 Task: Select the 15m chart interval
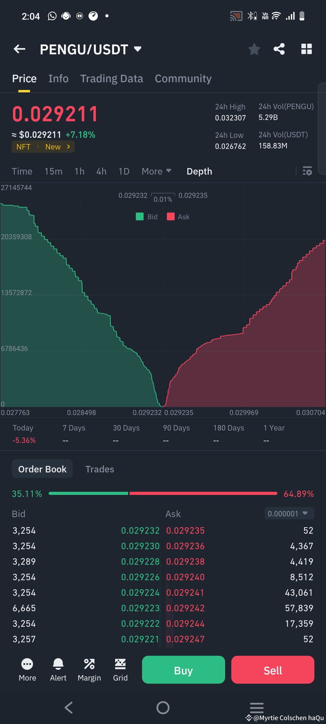(x=53, y=171)
